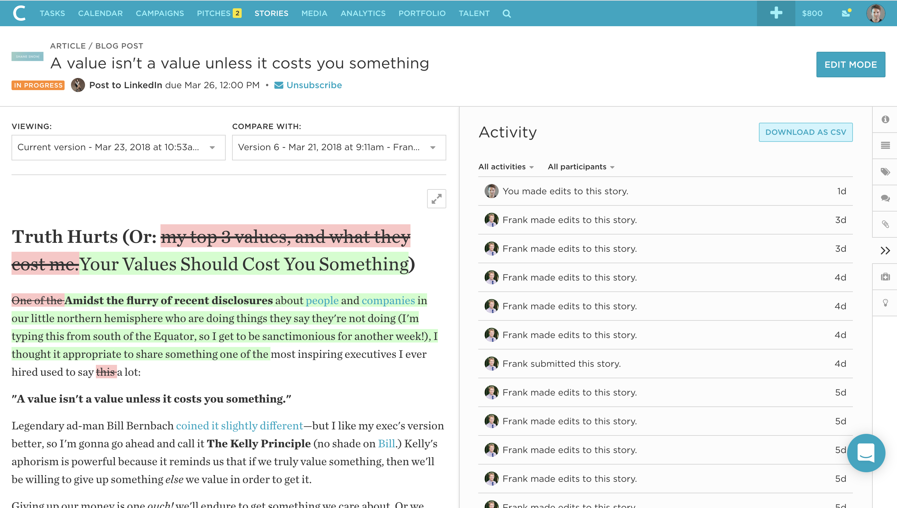Open the notifications envelope icon
Screen dimensions: 897x508
846,13
